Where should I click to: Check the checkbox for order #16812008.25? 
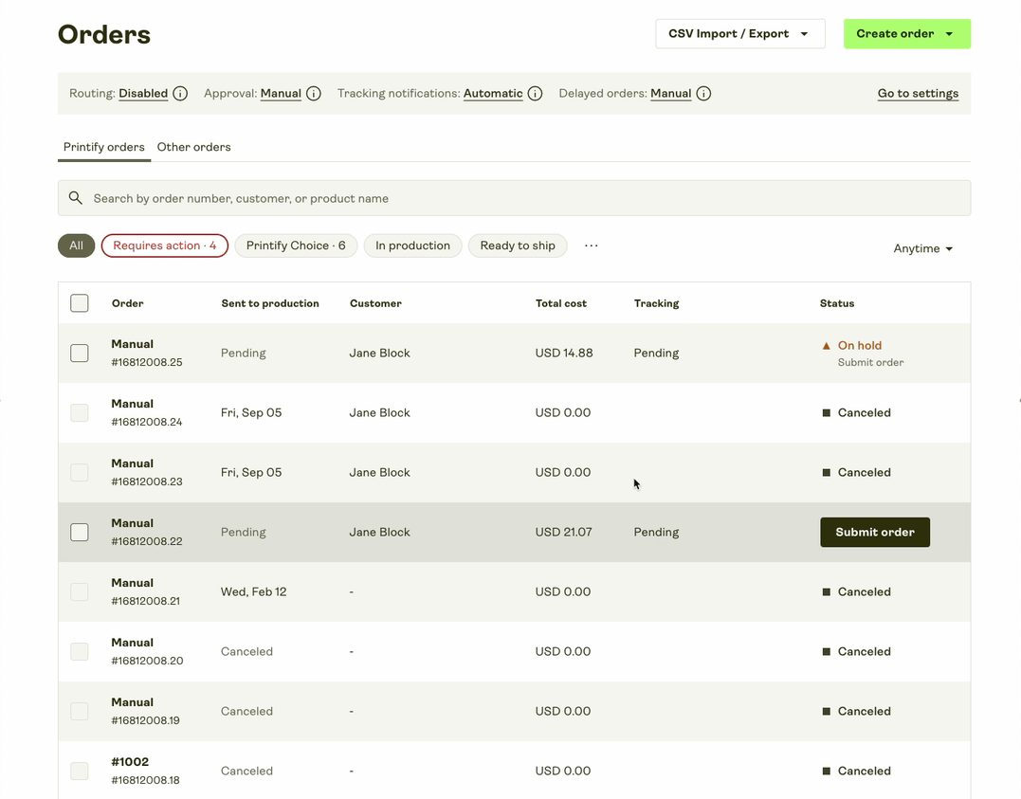80,353
